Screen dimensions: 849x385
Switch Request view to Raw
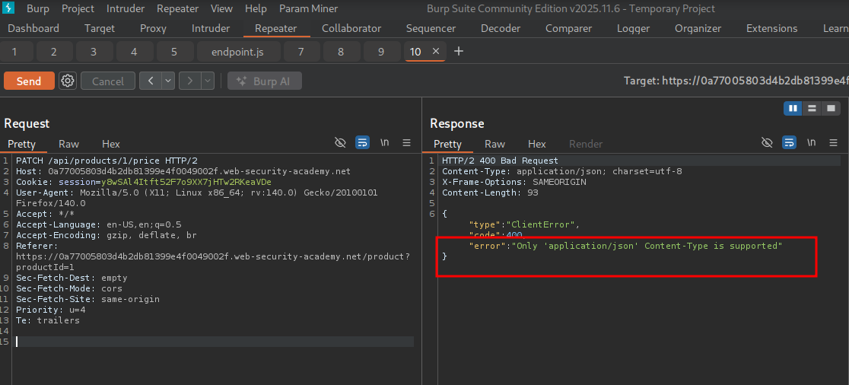coord(68,144)
